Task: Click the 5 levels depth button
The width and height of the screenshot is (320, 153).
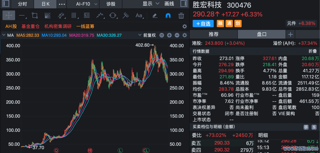Action: 314,127
